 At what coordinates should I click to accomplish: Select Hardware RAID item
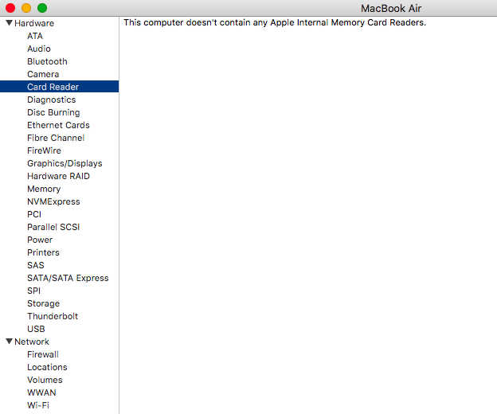pos(58,176)
